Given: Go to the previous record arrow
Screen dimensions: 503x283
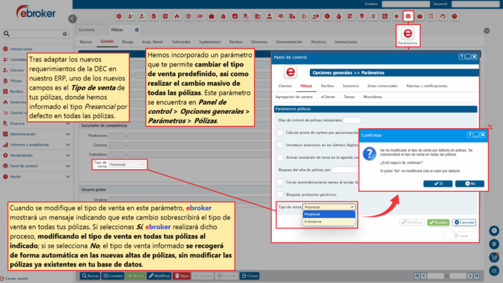Looking at the screenshot, I should pyautogui.click(x=424, y=275).
